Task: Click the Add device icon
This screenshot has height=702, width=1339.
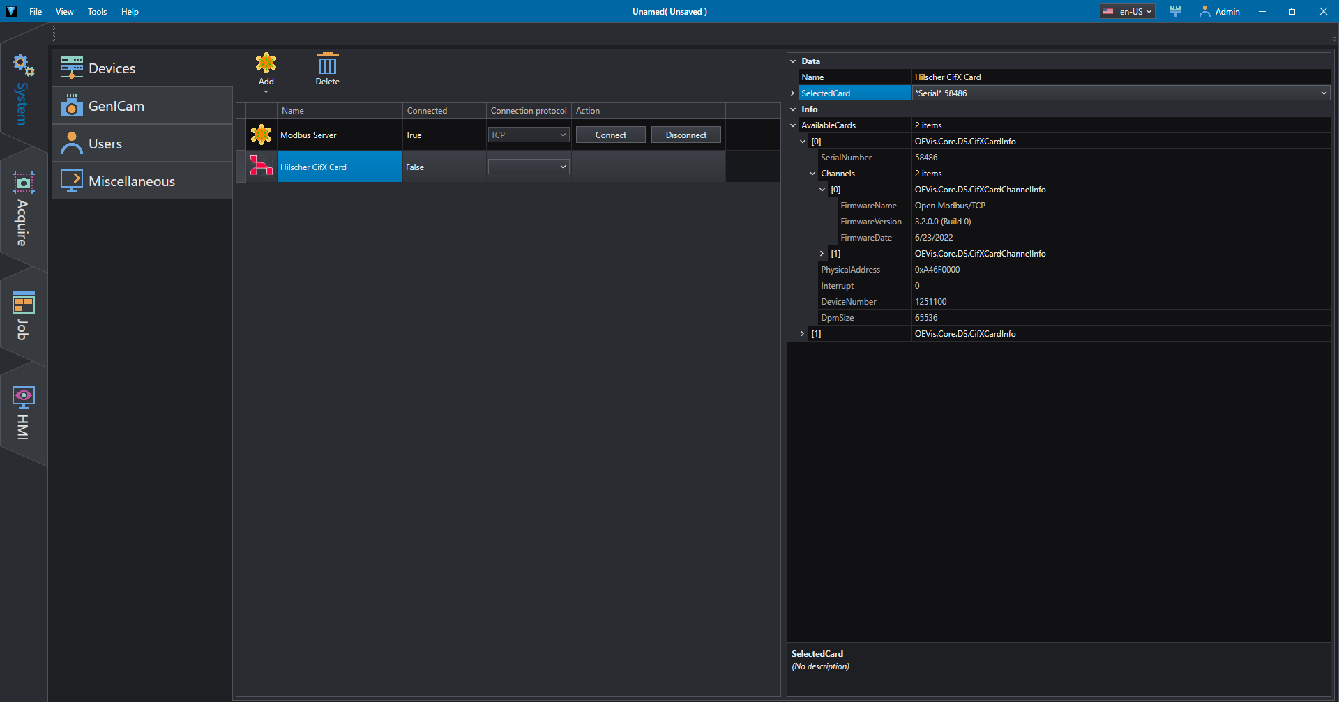Action: tap(266, 64)
